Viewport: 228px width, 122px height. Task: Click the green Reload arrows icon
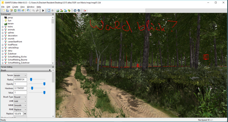click(15, 11)
